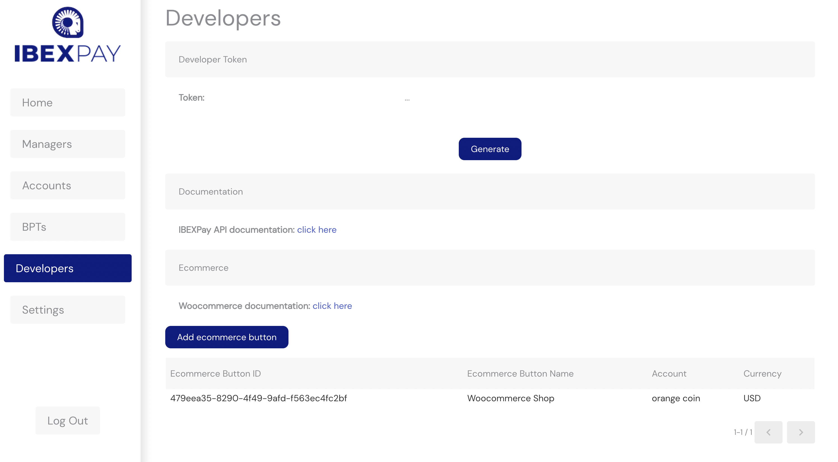Click the Woocommerce Shop row name

pos(511,398)
